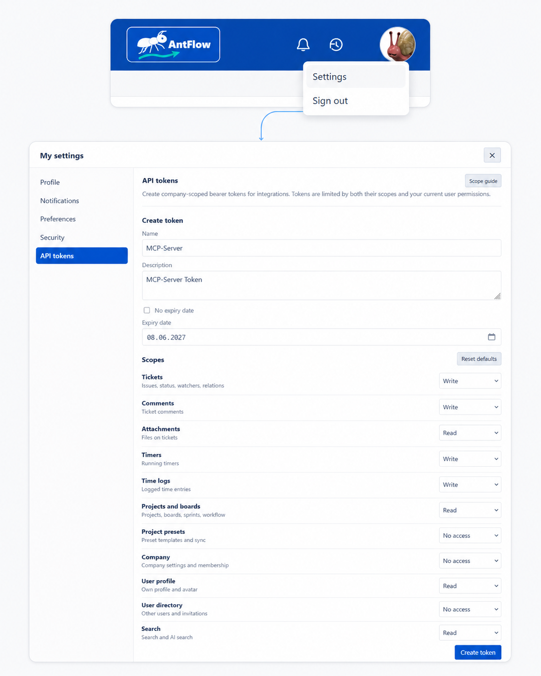Click the 'Scopes' heading
The height and width of the screenshot is (676, 541).
tap(153, 360)
